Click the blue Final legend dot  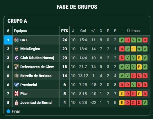(8, 111)
